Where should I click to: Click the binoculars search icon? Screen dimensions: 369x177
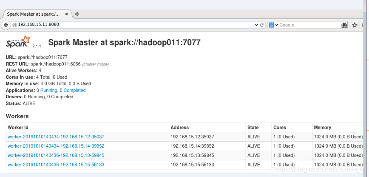[x=344, y=25]
